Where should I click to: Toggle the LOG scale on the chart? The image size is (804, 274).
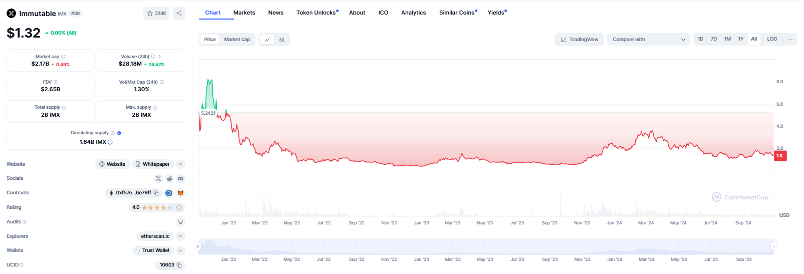tap(772, 39)
